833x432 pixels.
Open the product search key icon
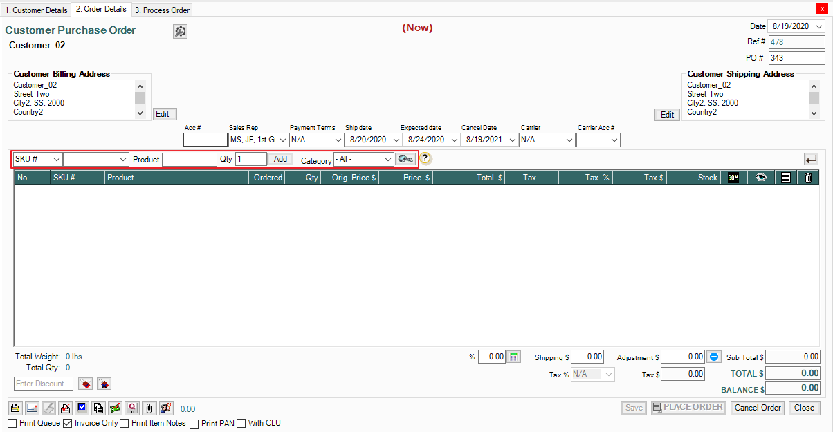coord(405,159)
